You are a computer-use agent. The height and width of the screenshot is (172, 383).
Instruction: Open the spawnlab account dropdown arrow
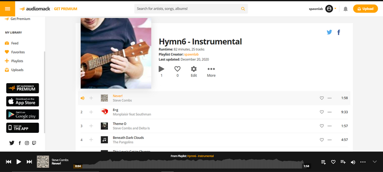336,9
